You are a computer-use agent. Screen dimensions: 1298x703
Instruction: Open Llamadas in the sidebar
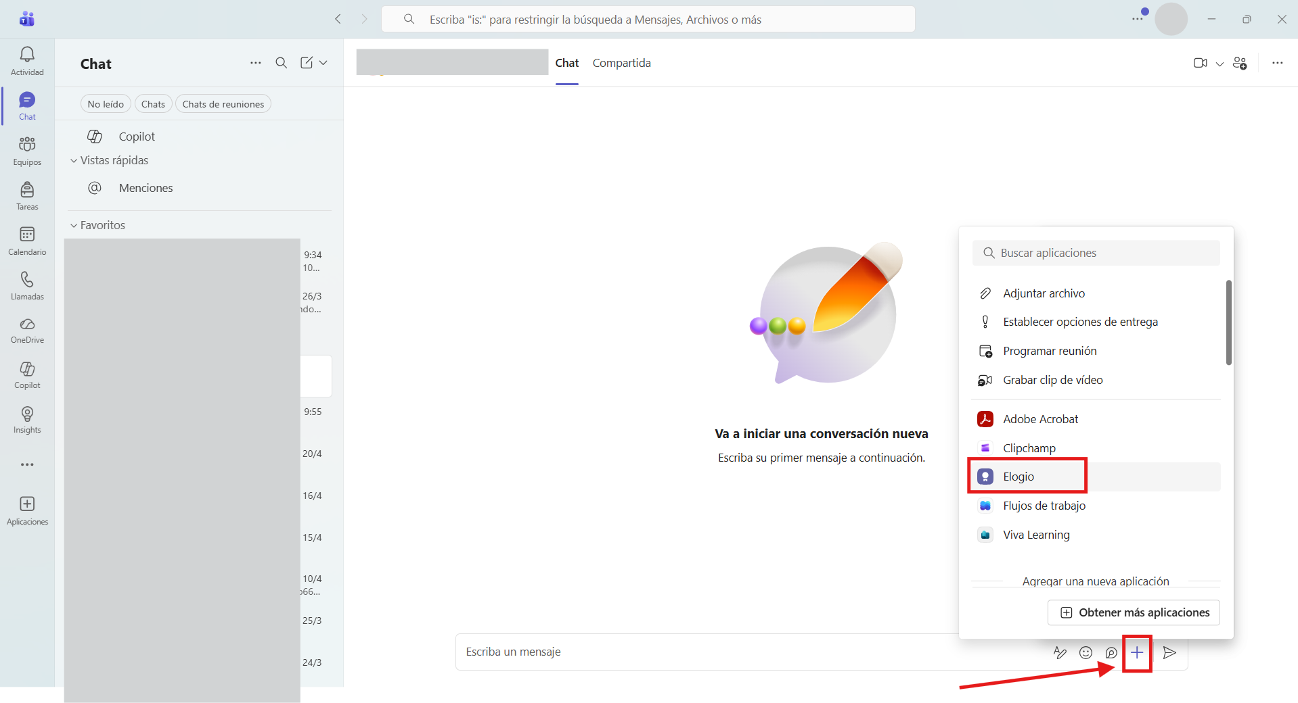click(x=27, y=286)
